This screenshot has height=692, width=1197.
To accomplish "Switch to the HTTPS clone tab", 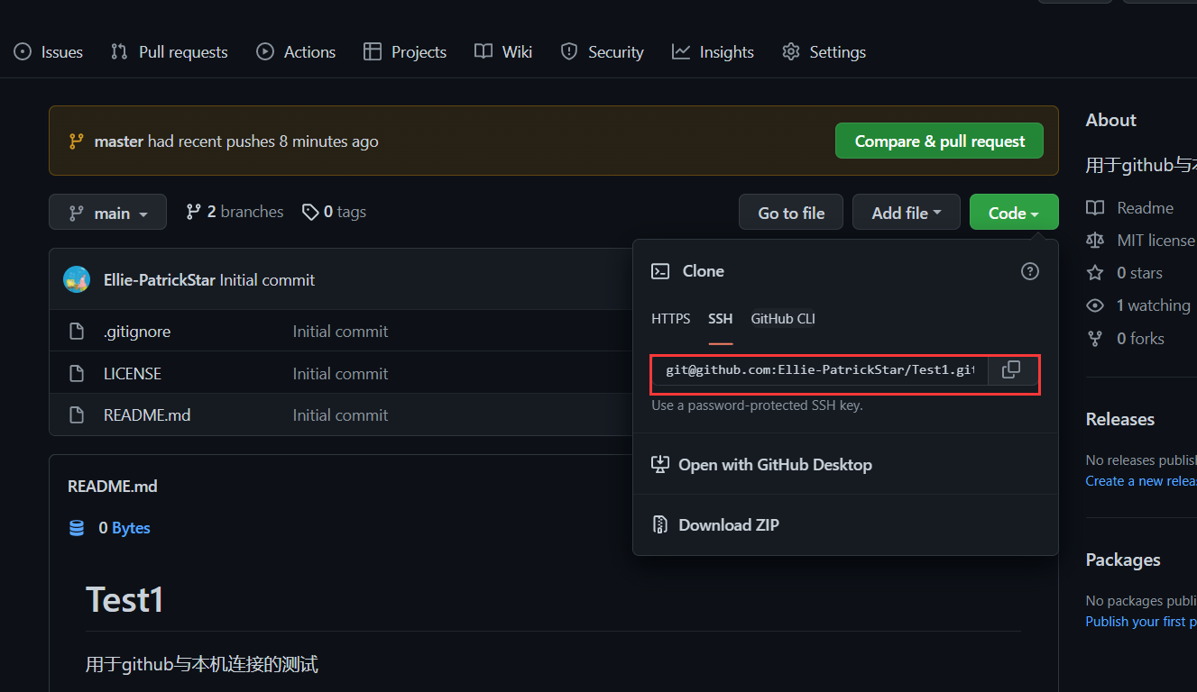I will tap(671, 319).
